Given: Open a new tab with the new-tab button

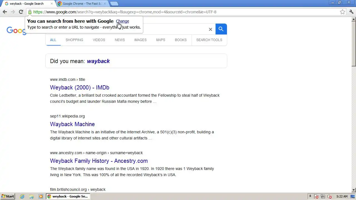Looking at the screenshot, I should tap(114, 4).
